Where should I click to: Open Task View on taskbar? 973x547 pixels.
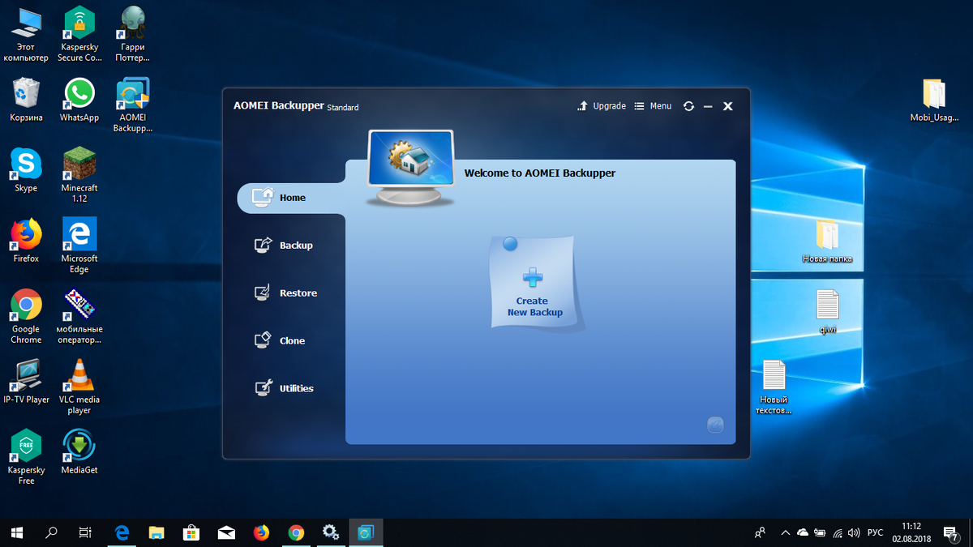click(85, 532)
